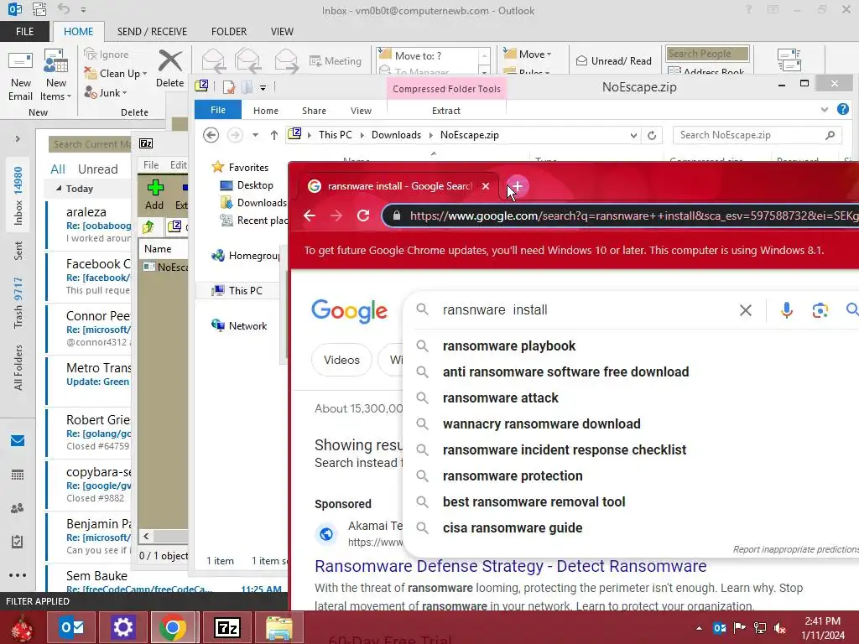
Task: Click the three-dots more navigation options
Action: [18, 575]
